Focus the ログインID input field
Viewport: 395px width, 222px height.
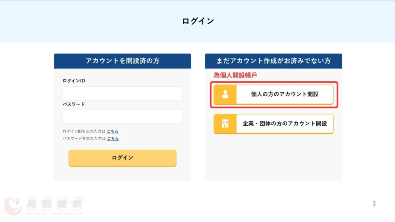(122, 94)
